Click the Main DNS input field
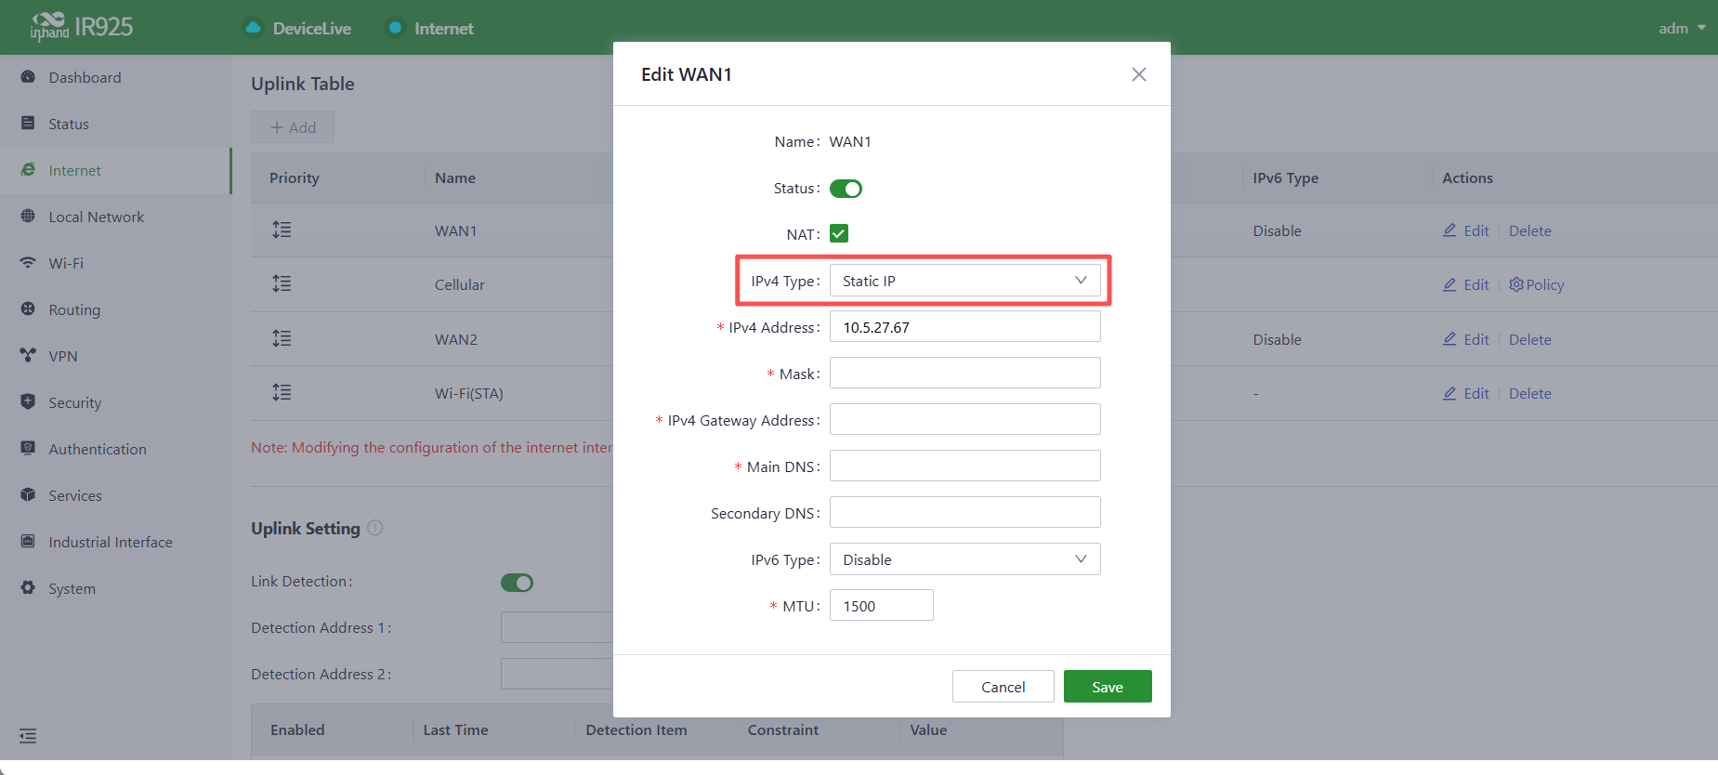 pos(964,466)
